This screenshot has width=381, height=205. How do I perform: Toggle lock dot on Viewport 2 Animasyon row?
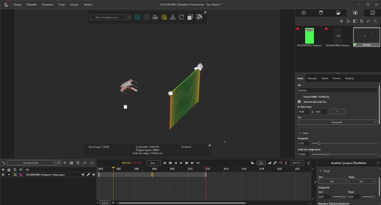click(x=9, y=175)
